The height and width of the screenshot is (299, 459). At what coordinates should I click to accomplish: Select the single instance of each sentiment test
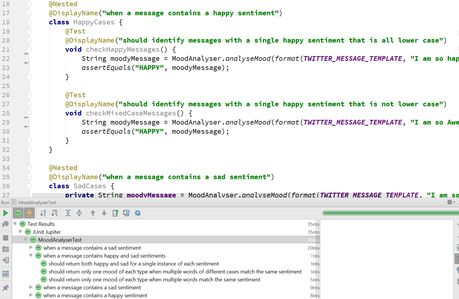click(134, 264)
